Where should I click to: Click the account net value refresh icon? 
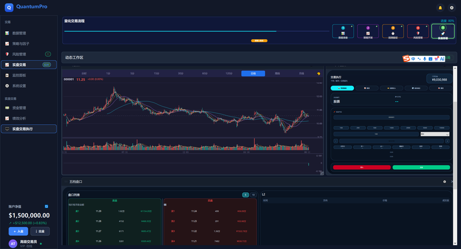47,206
